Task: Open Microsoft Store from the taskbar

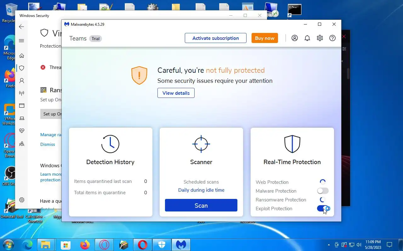Action: (65, 245)
